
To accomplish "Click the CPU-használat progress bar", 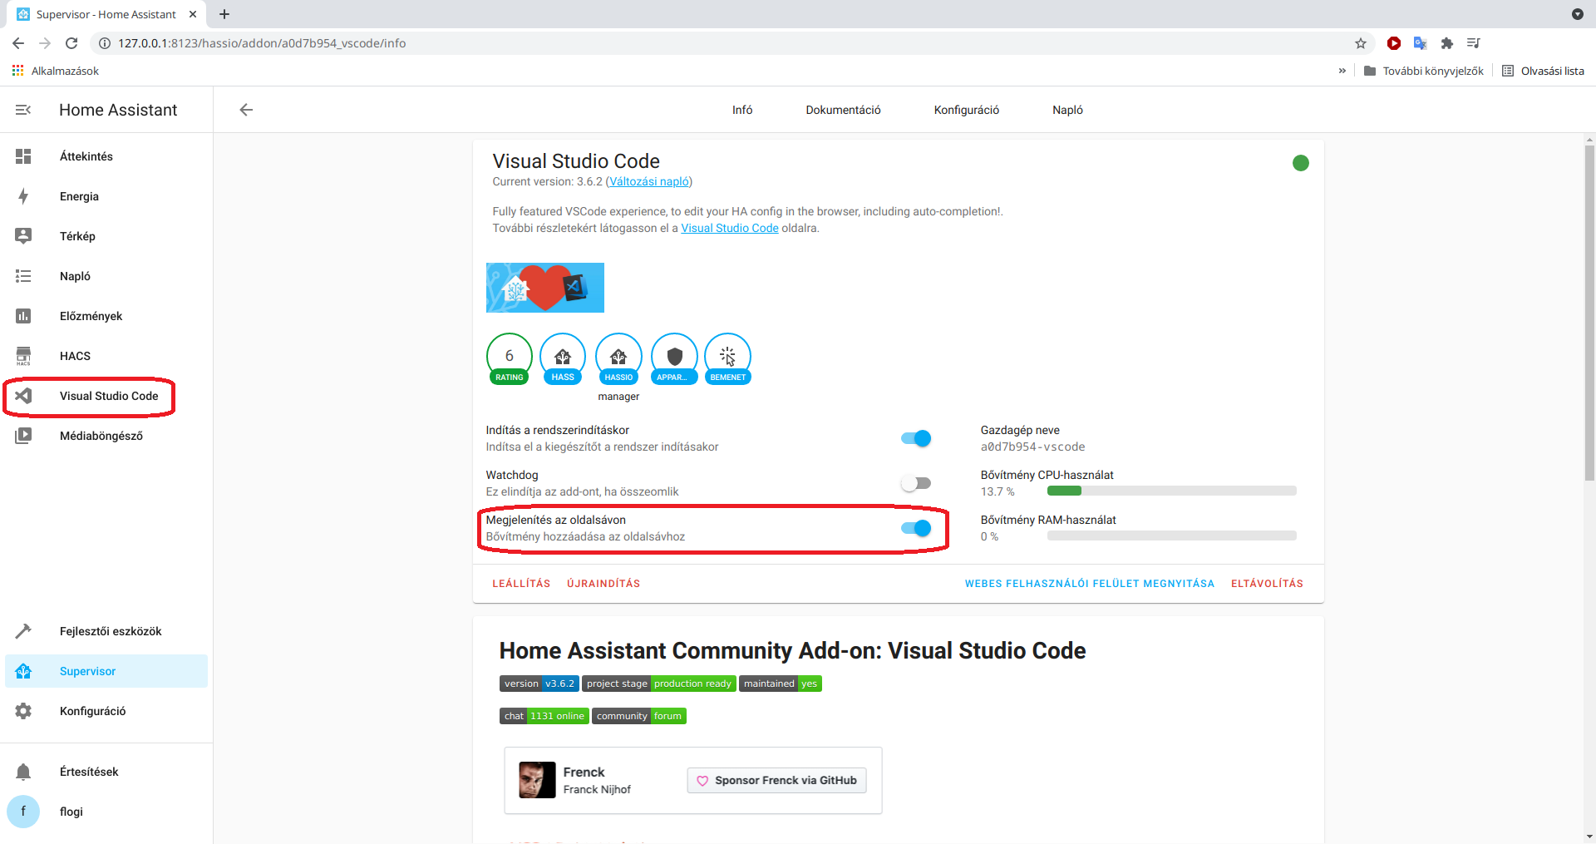I will tap(1172, 491).
